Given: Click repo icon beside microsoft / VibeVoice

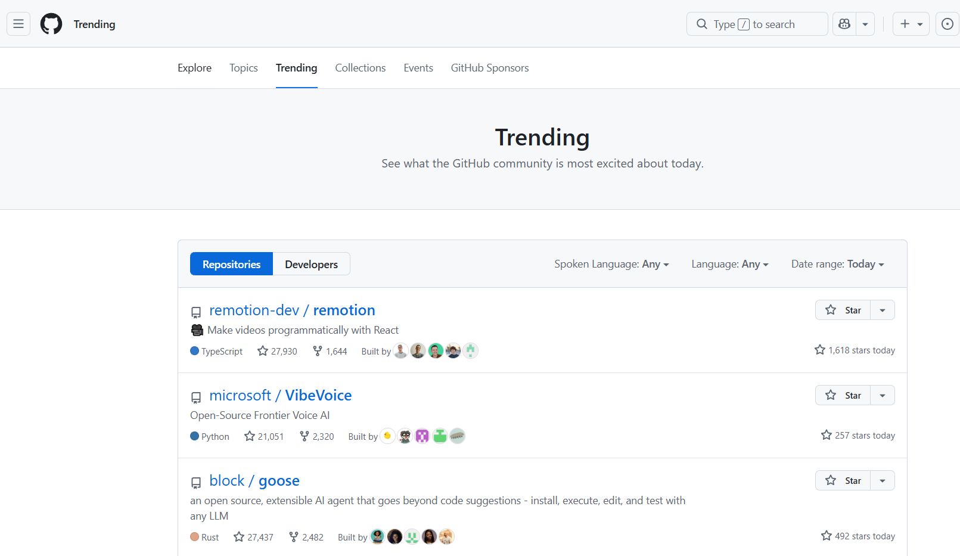Looking at the screenshot, I should (196, 397).
